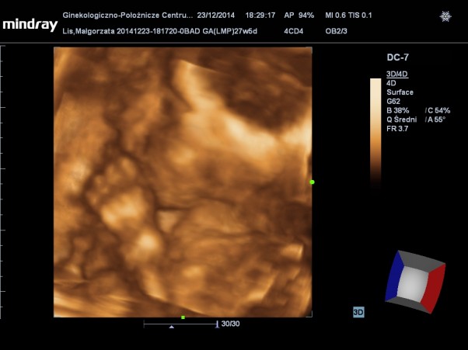Click the Surface render mode text
The height and width of the screenshot is (350, 468).
click(x=400, y=92)
